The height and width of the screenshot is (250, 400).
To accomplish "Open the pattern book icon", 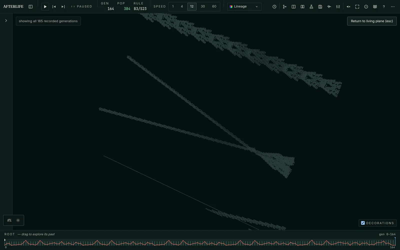I will click(302, 7).
